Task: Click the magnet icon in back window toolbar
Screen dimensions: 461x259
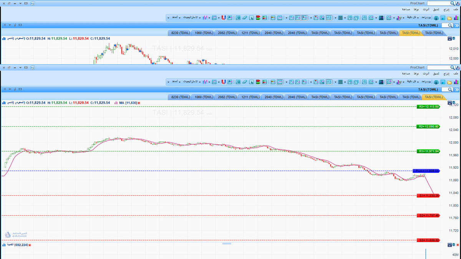Action: pos(224,18)
